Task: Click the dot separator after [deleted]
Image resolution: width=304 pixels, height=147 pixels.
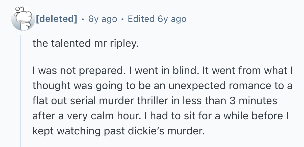Action: tap(83, 19)
